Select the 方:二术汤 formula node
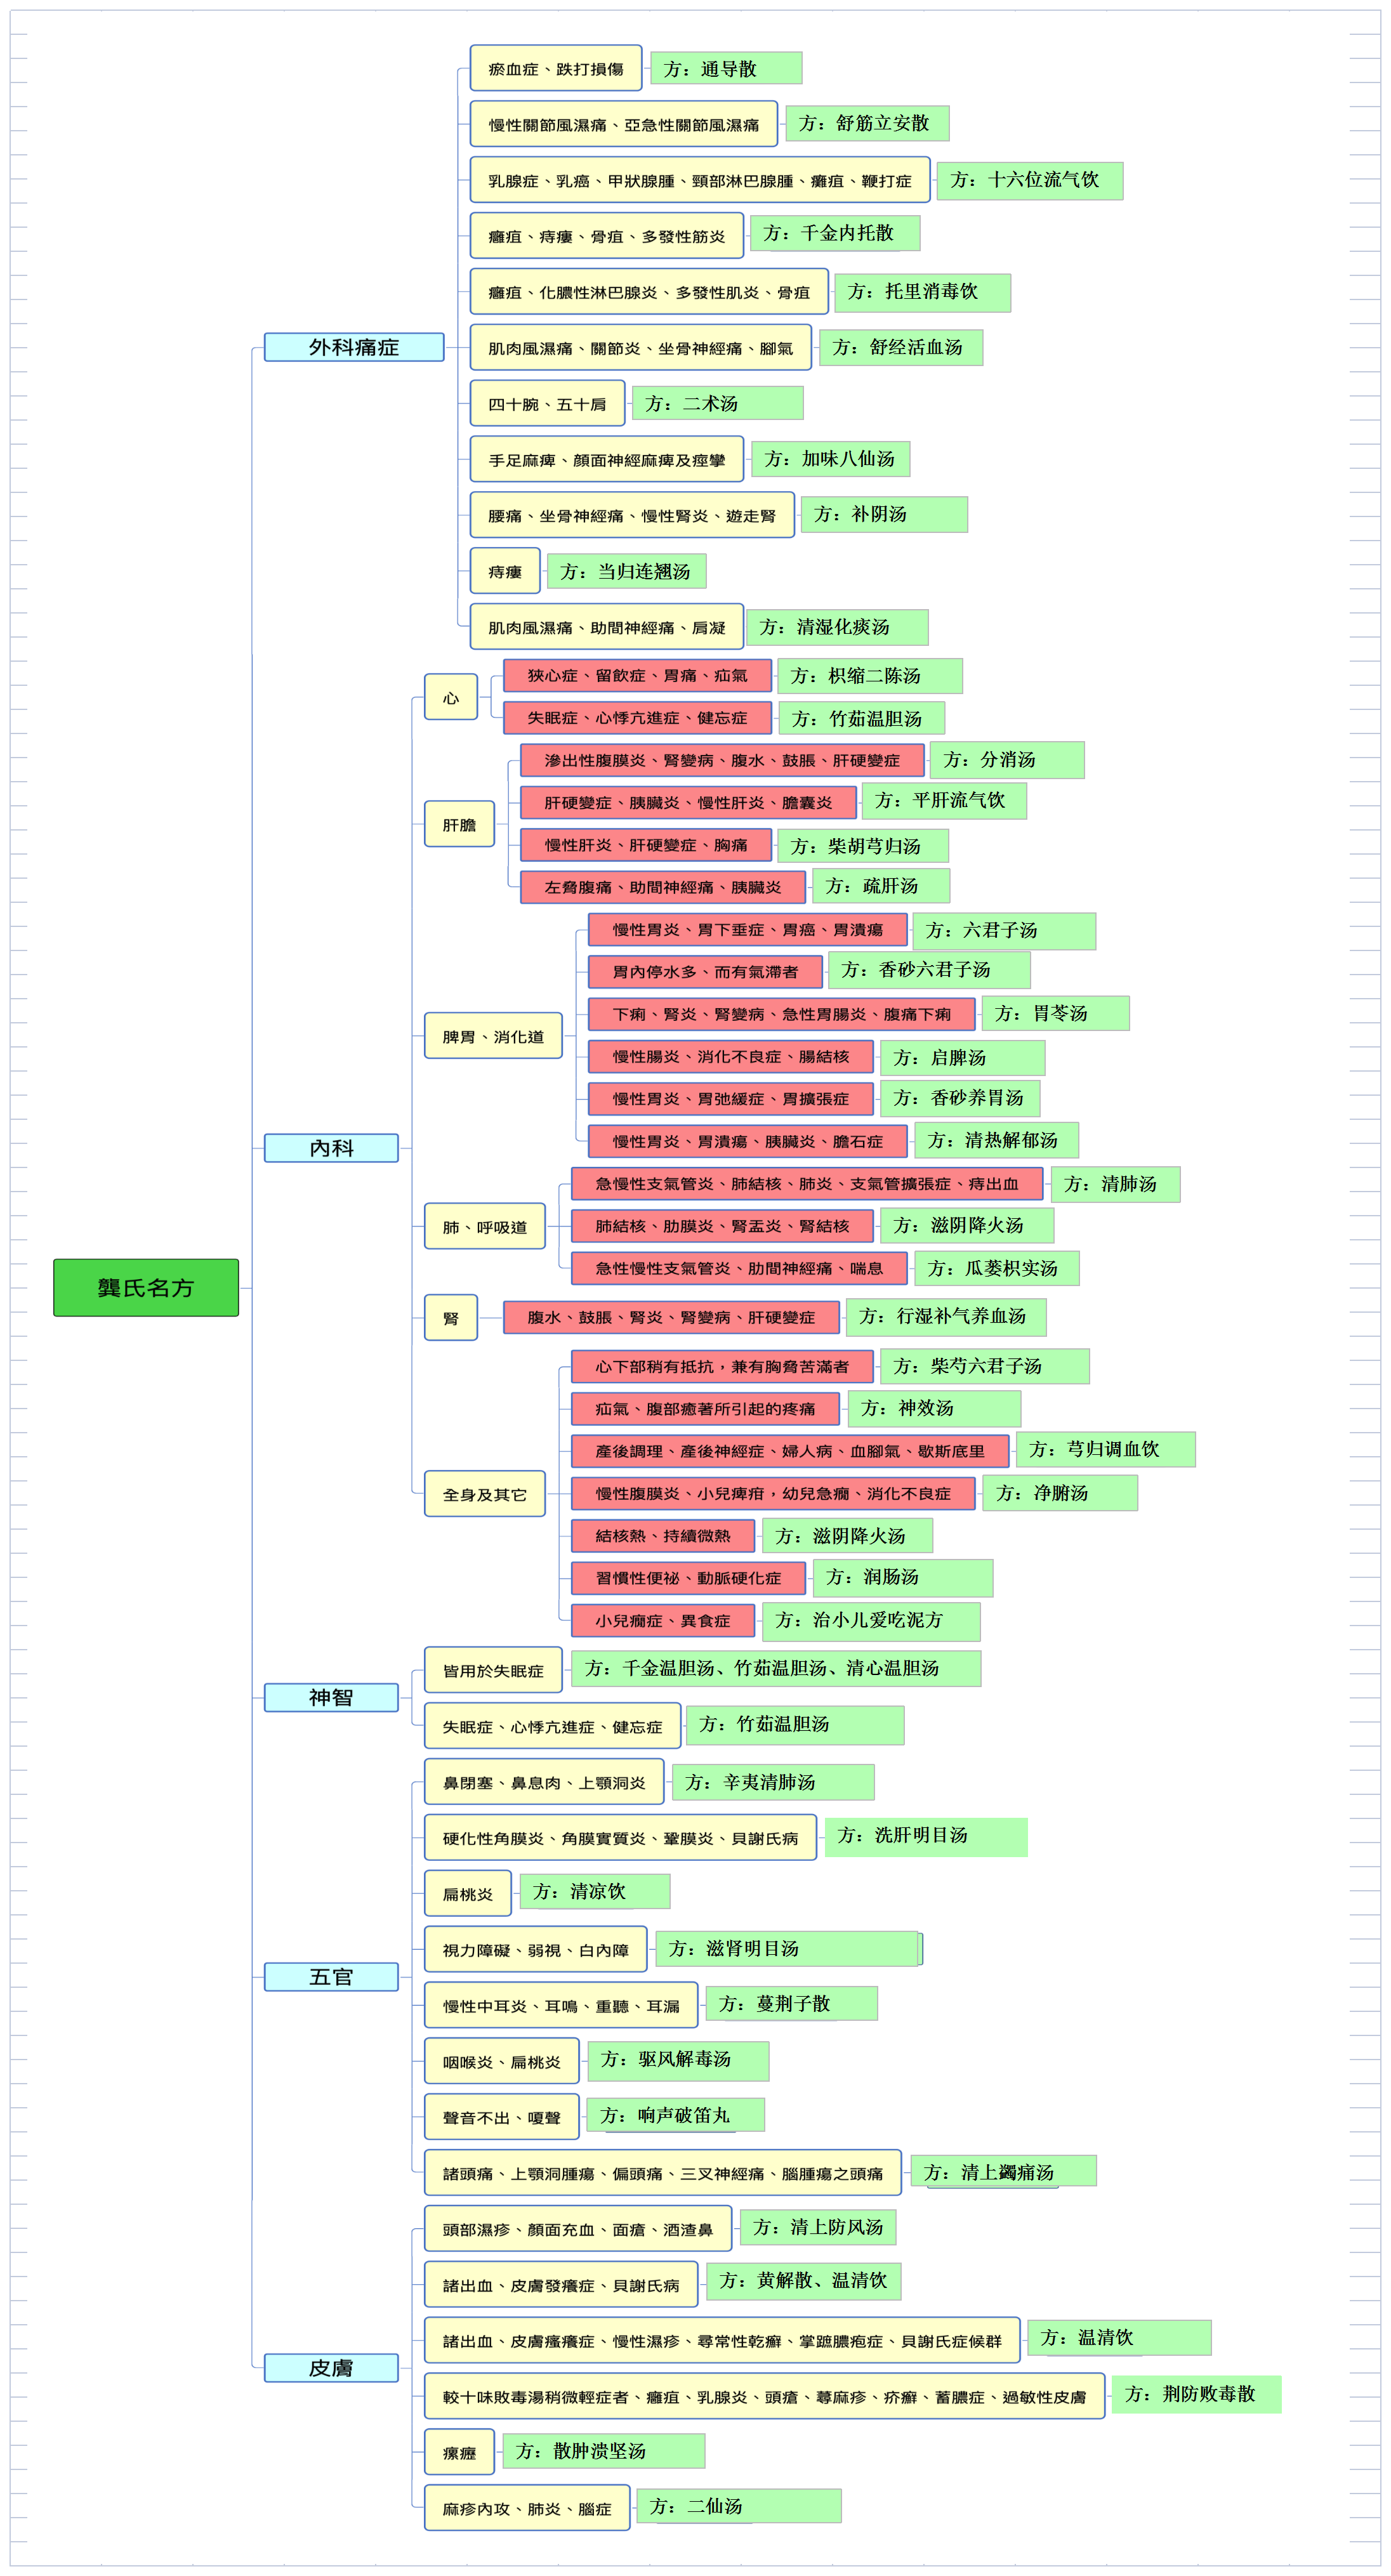The width and height of the screenshot is (1391, 2576). tap(717, 403)
